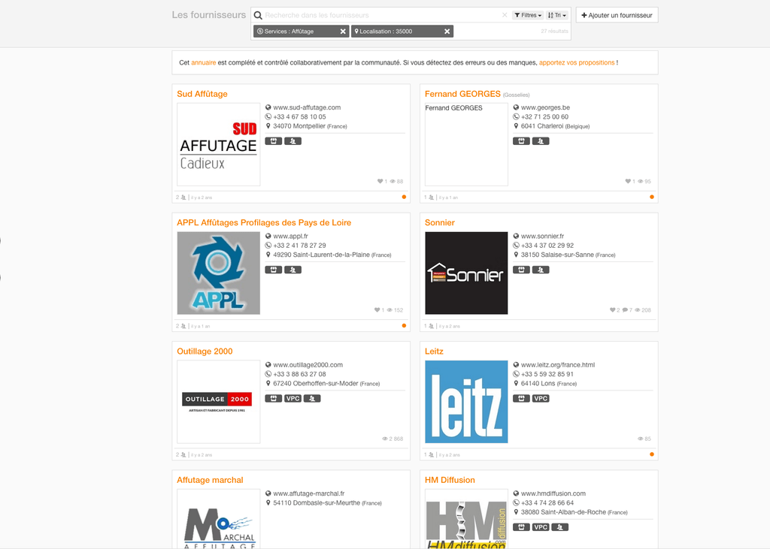Click the 27 résultats count
The width and height of the screenshot is (770, 549).
(x=554, y=32)
